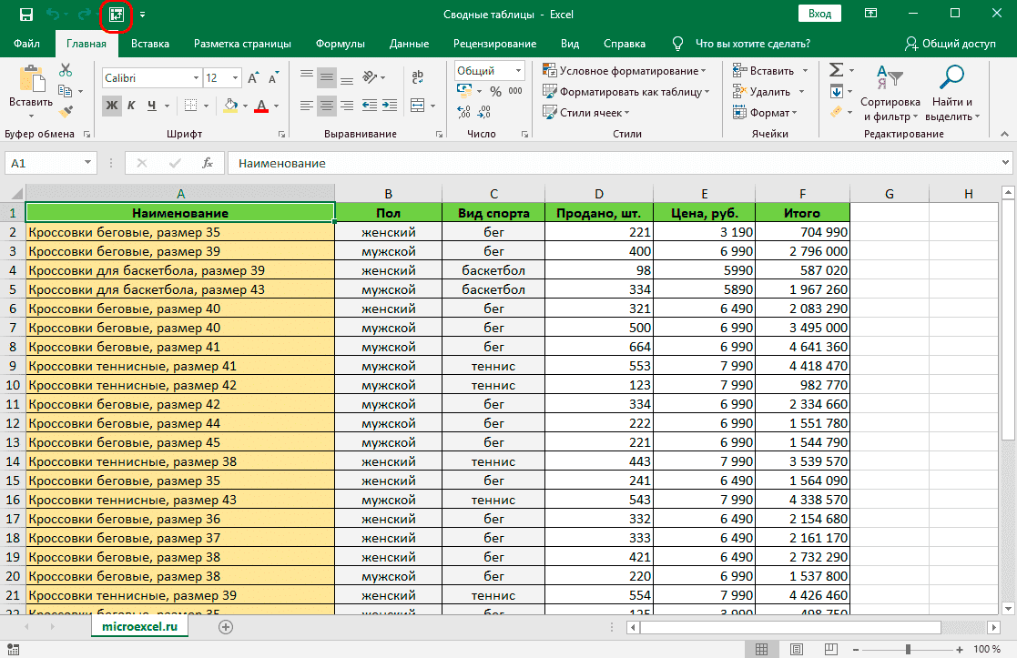The height and width of the screenshot is (658, 1017).
Task: Click the red font color swatch
Action: 262,106
